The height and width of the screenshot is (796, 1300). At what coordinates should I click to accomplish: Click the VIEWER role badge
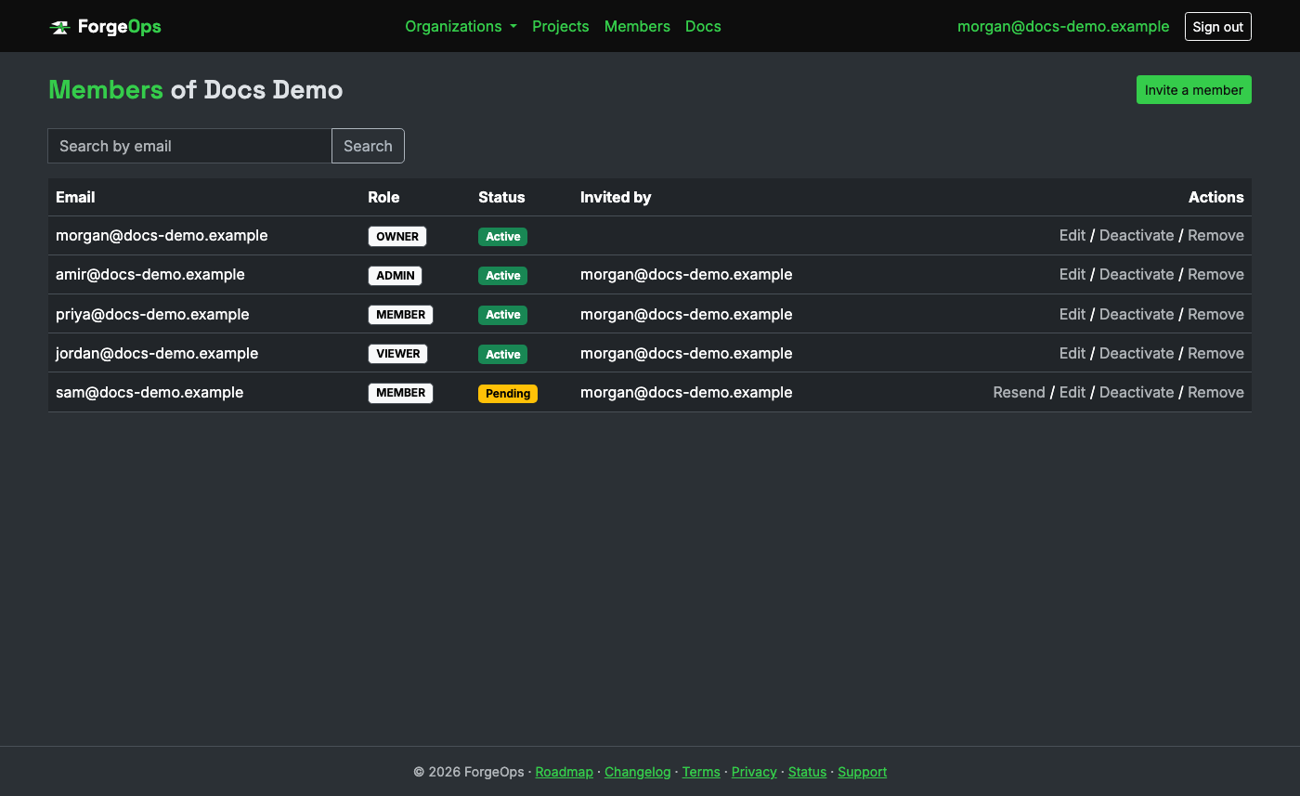point(398,354)
